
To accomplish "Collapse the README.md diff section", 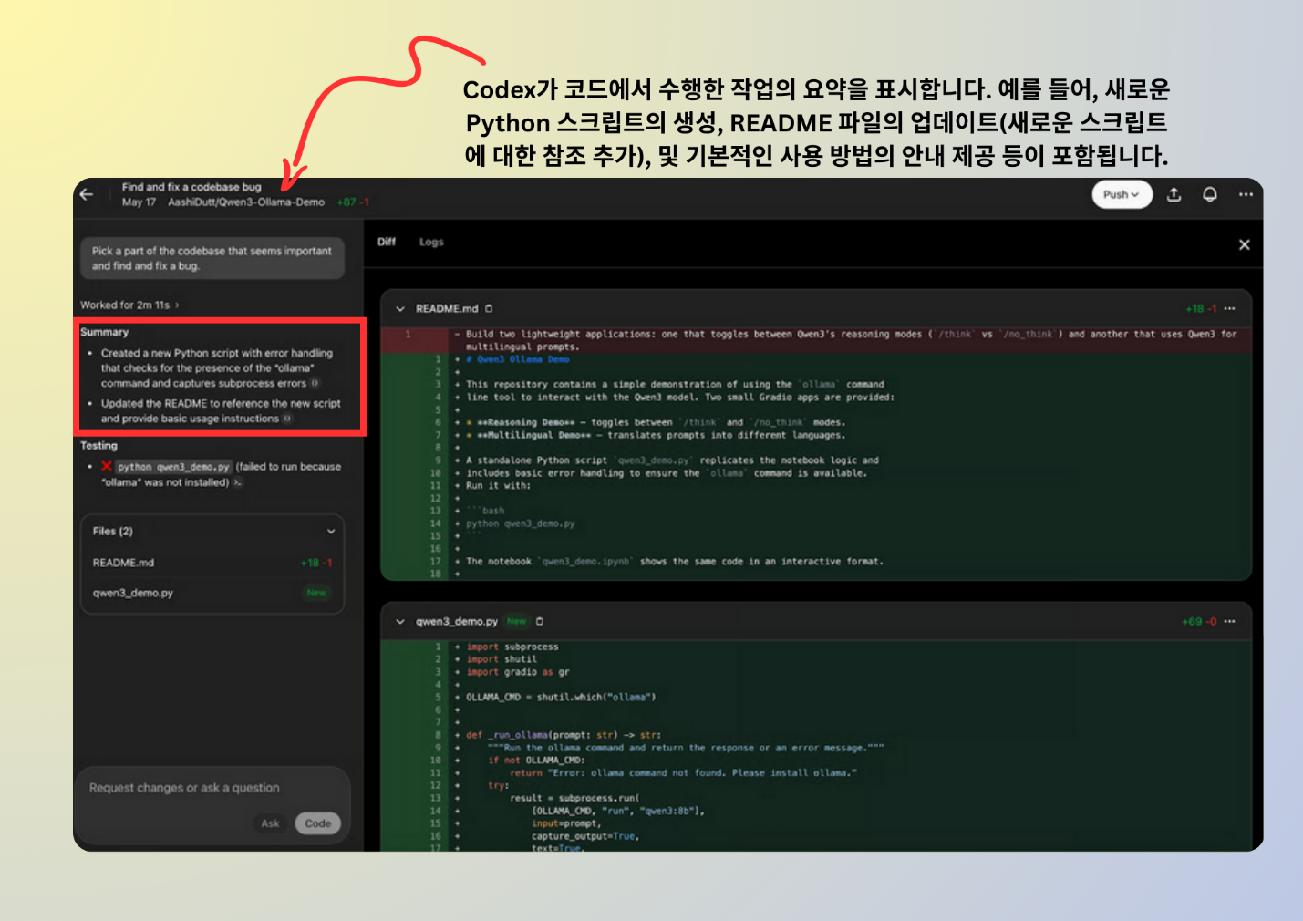I will [x=399, y=309].
